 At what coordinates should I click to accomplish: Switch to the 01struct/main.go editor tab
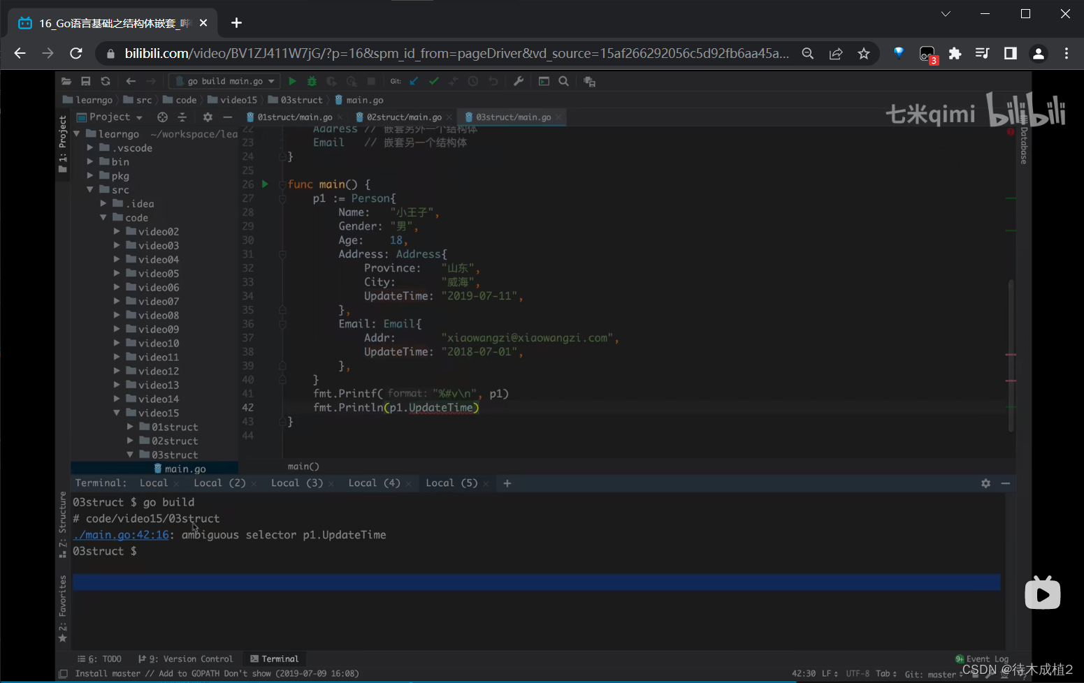click(294, 117)
